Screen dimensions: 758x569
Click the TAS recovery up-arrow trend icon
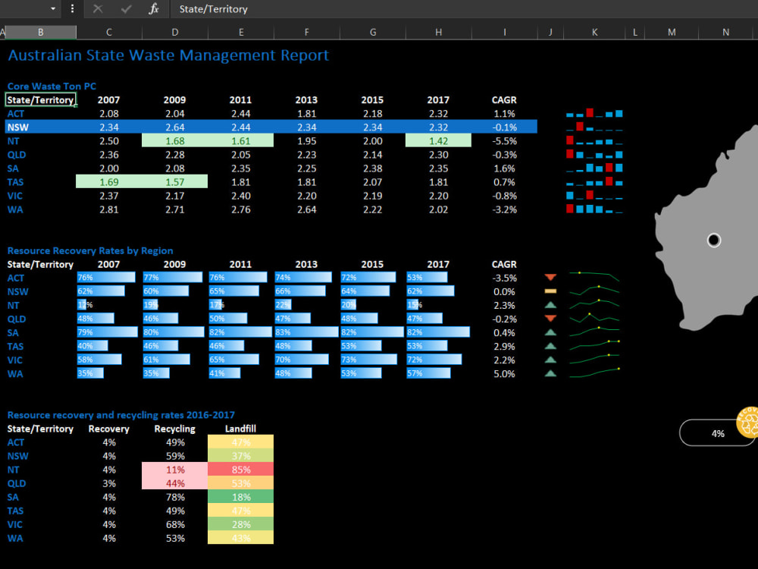pyautogui.click(x=550, y=346)
